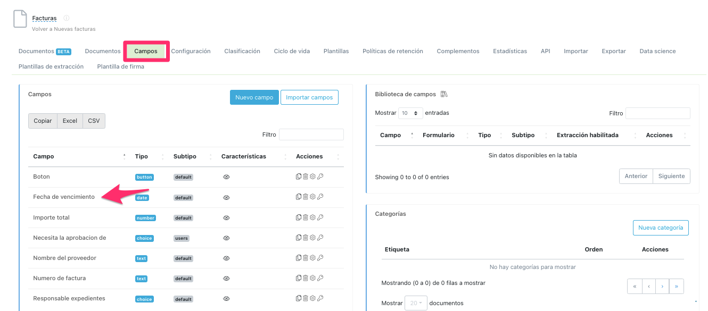Open gear settings for Numero de factura
Viewport: 708px width, 311px height.
click(x=313, y=278)
